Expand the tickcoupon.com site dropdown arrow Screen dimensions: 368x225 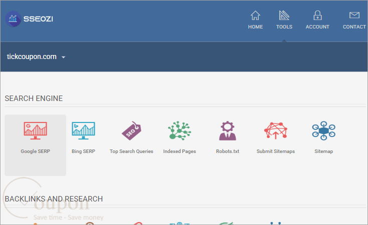click(x=63, y=57)
